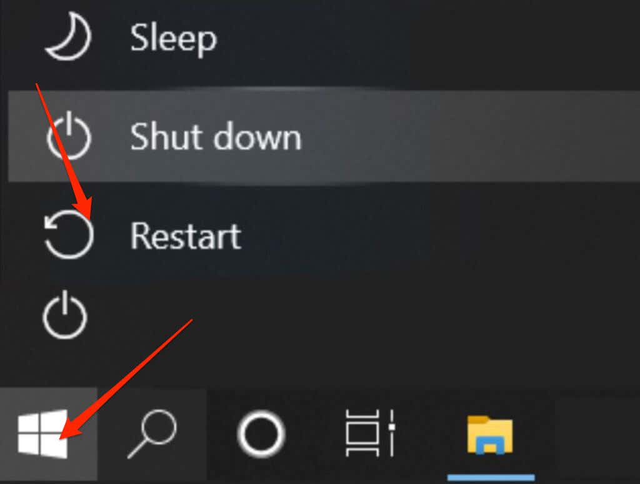Launch the Cortana circle icon
Screen dimensions: 640x484
click(x=261, y=434)
